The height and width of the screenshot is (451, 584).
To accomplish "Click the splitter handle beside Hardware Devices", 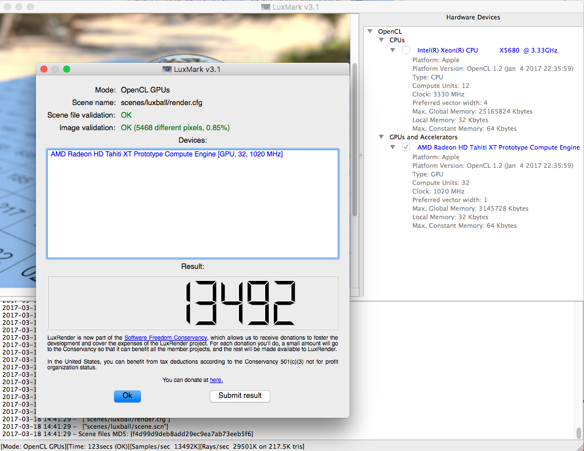I will pos(361,155).
